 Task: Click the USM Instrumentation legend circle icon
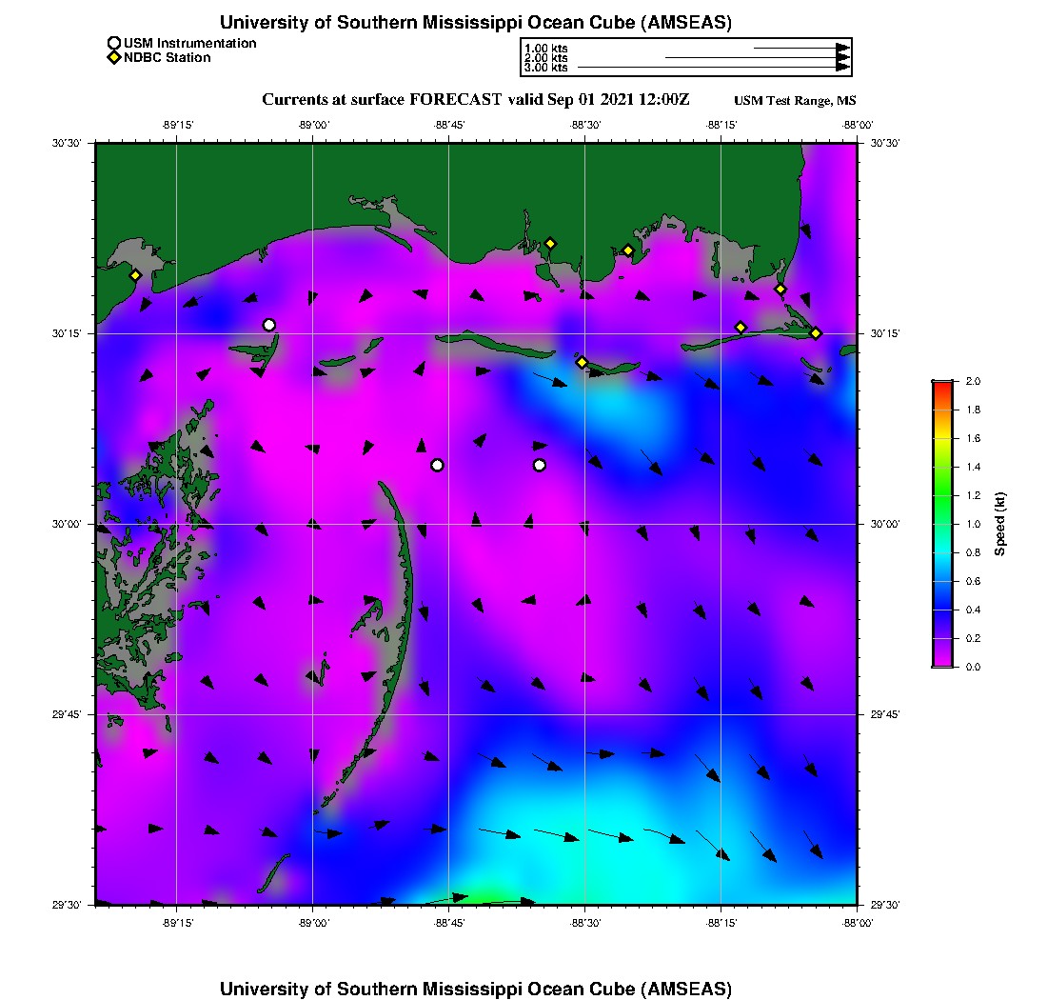pyautogui.click(x=114, y=44)
